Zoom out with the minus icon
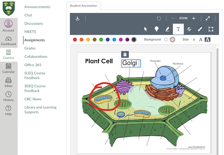 (x=173, y=18)
